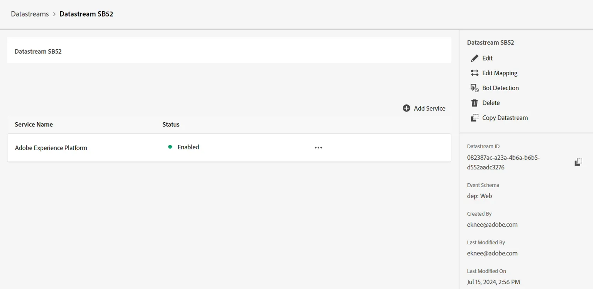Screen dimensions: 593x289
Task: Click the email under Last Modified By
Action: [492, 254]
